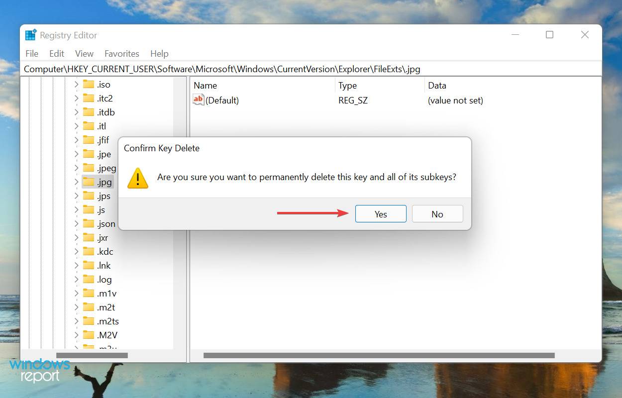Click the (Default) string value icon

pyautogui.click(x=198, y=99)
